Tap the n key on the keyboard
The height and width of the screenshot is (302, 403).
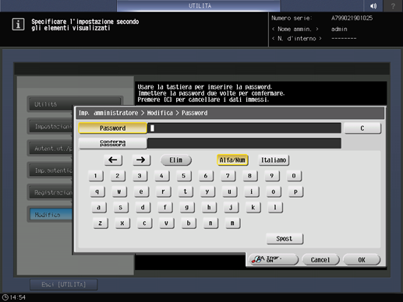click(210, 223)
